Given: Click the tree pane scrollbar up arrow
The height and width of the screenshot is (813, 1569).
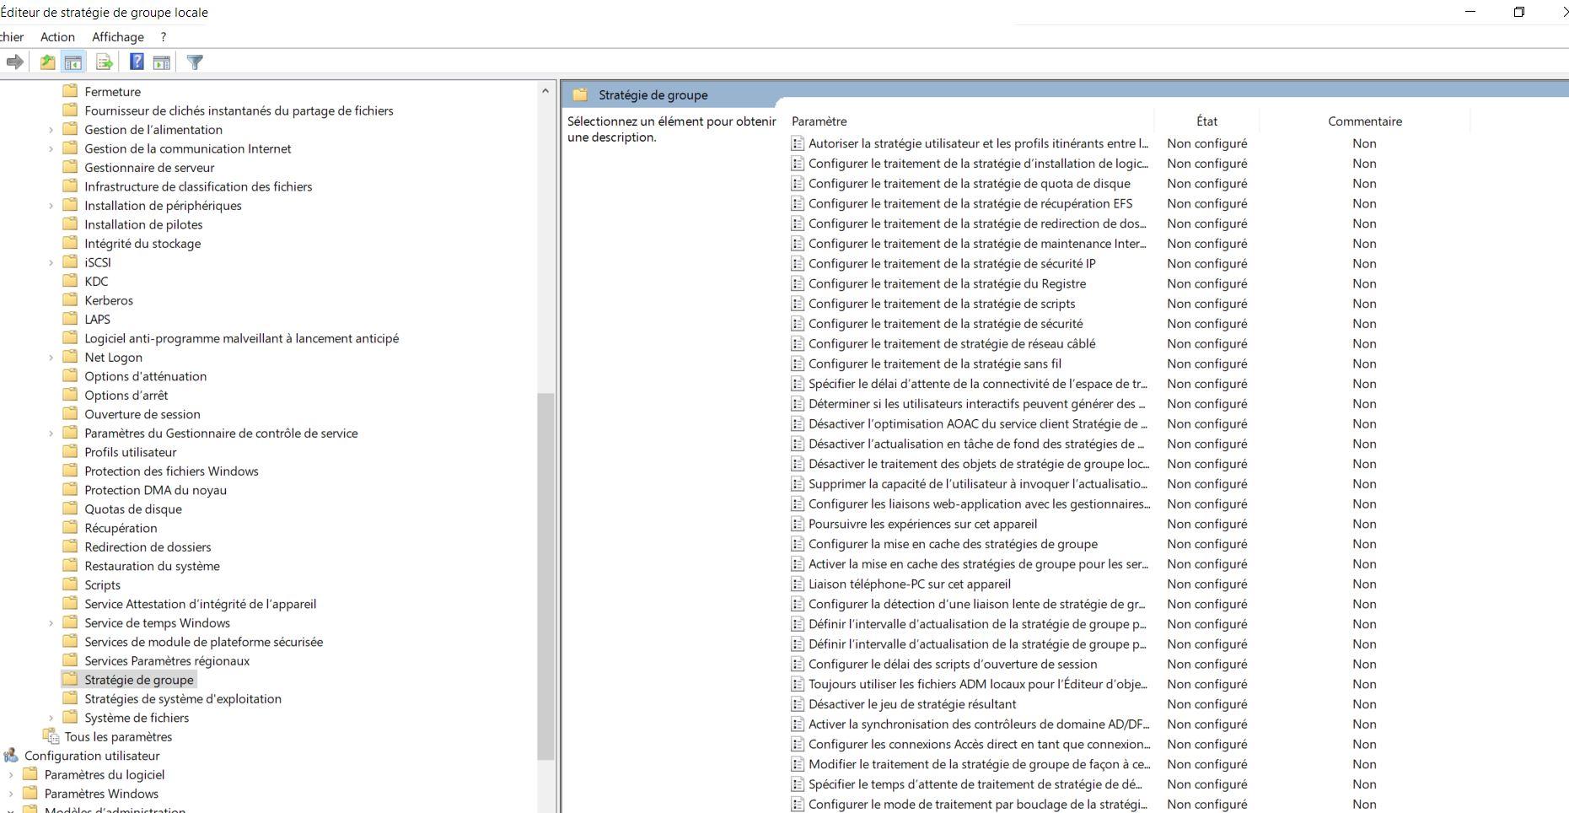Looking at the screenshot, I should 545,91.
